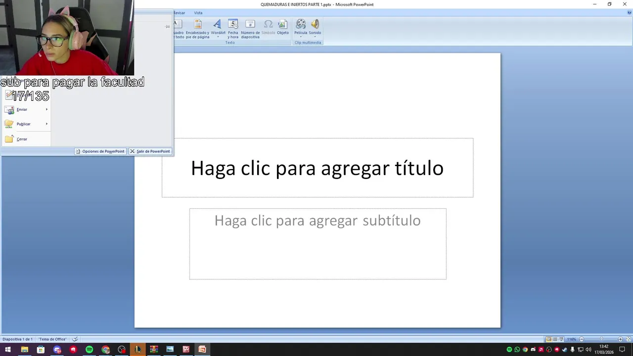Click the 116% zoom level

[x=572, y=339]
